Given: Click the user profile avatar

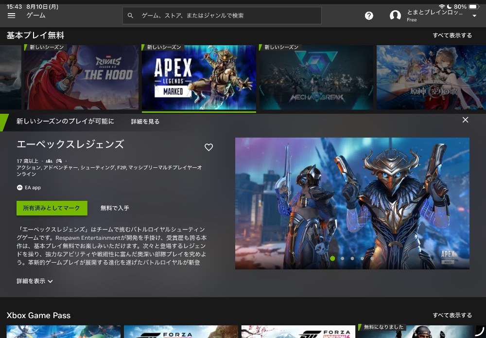Looking at the screenshot, I should [x=395, y=15].
